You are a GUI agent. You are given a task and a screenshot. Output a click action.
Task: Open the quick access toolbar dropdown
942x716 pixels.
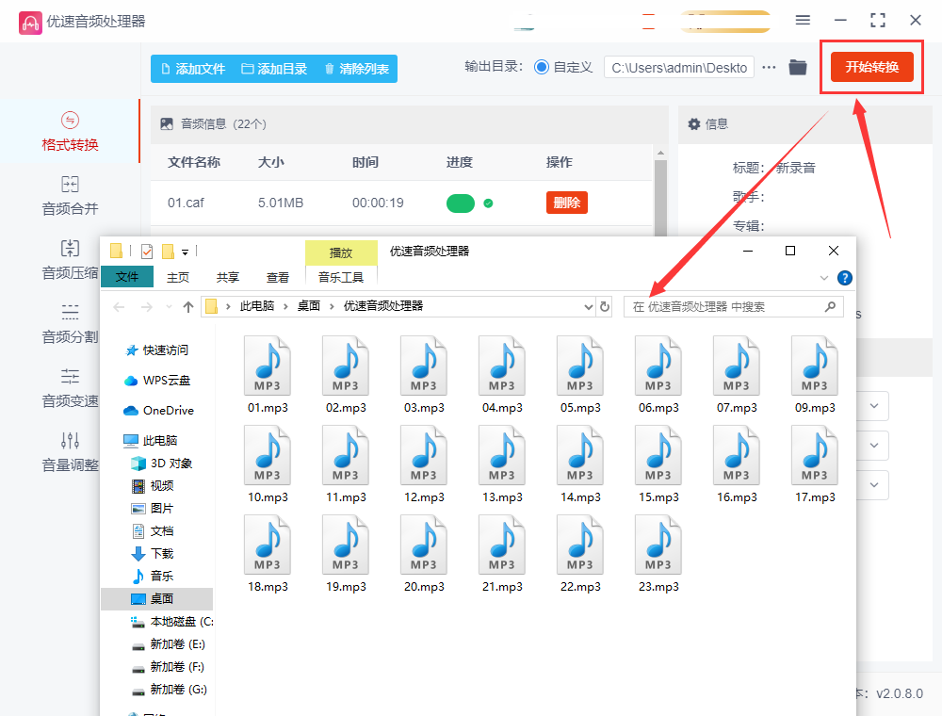[x=185, y=252]
